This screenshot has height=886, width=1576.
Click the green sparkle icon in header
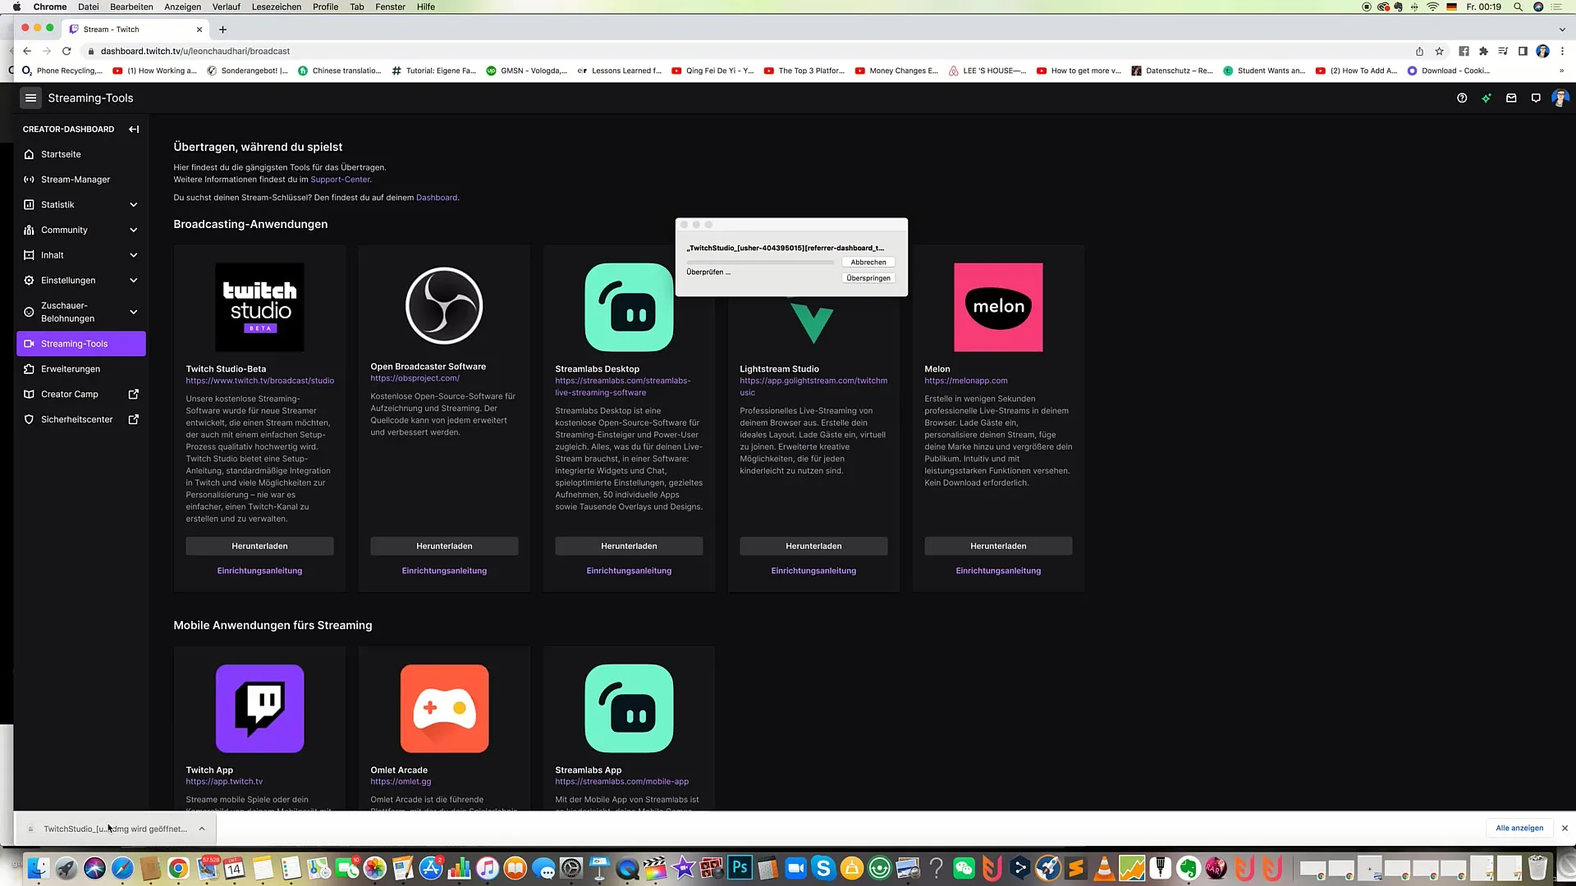tap(1487, 98)
